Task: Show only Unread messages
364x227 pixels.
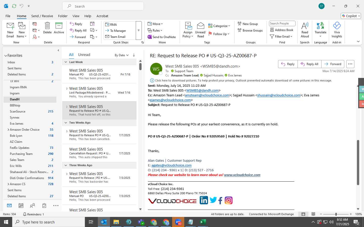Action: (x=84, y=55)
